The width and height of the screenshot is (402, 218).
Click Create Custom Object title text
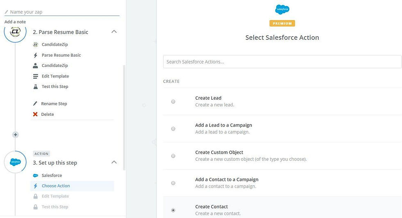point(219,152)
